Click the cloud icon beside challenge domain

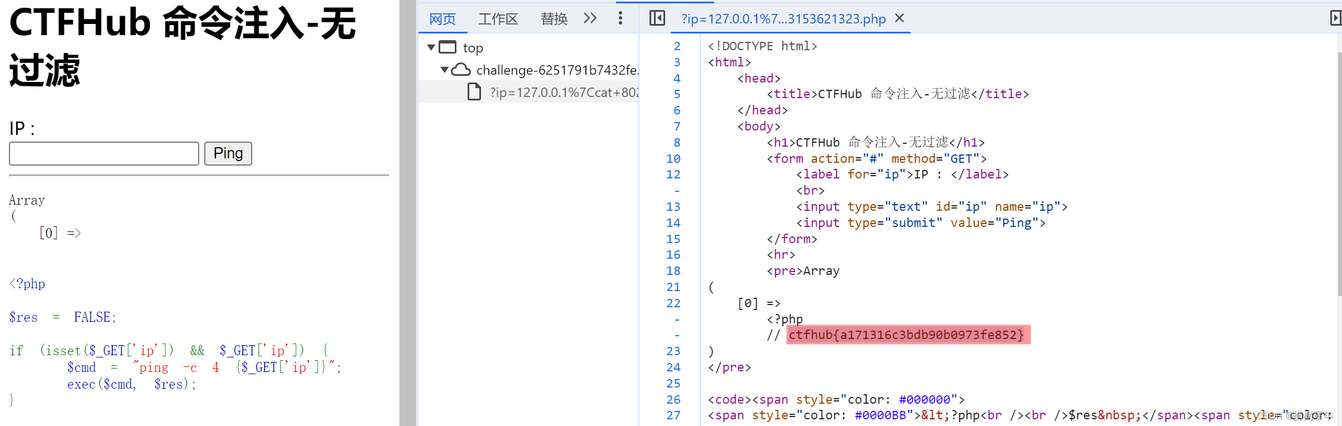point(461,70)
